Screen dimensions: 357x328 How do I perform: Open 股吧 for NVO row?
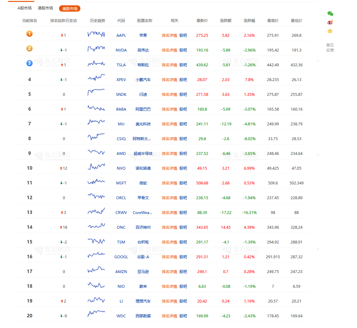pyautogui.click(x=183, y=168)
